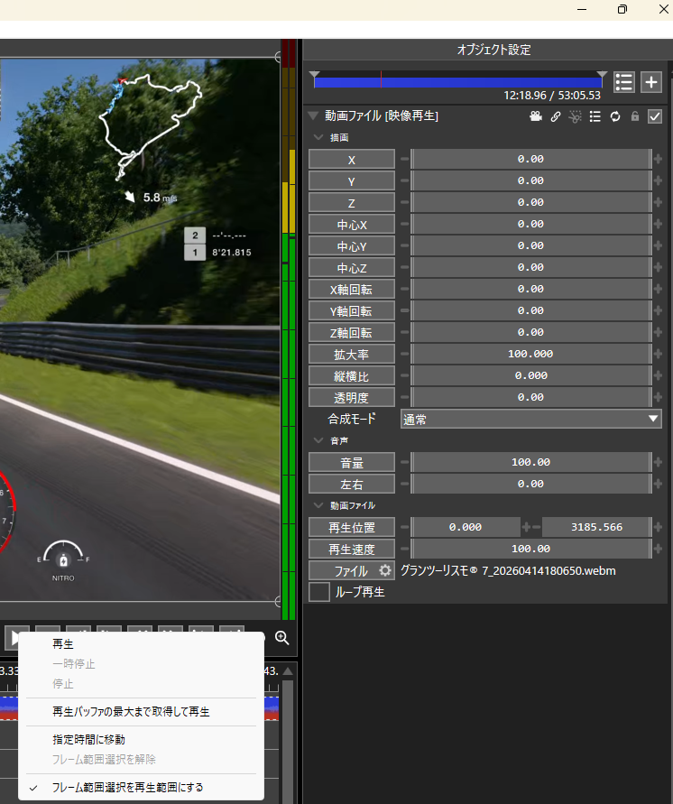Click the minus icon of Z軸回転 row
This screenshot has width=673, height=804.
[404, 332]
